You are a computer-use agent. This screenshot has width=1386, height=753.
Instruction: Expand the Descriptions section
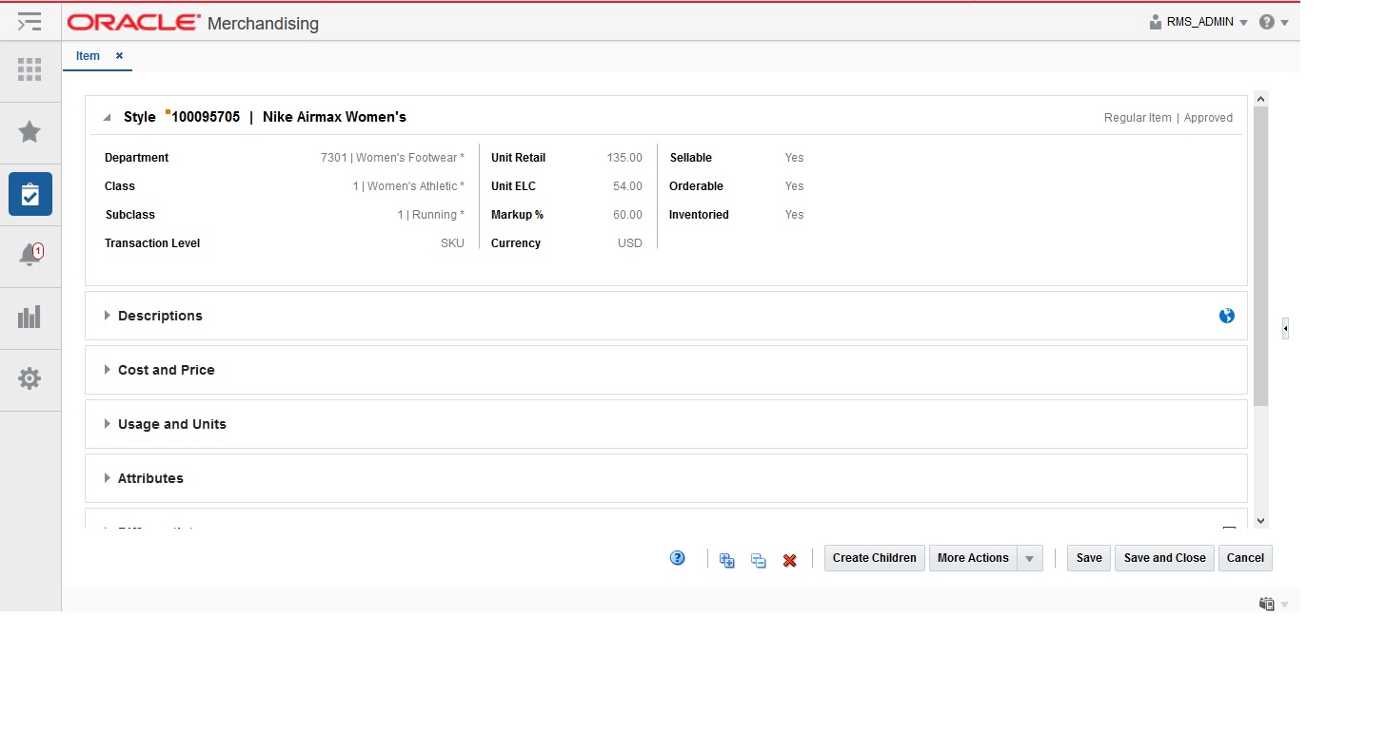coord(108,316)
